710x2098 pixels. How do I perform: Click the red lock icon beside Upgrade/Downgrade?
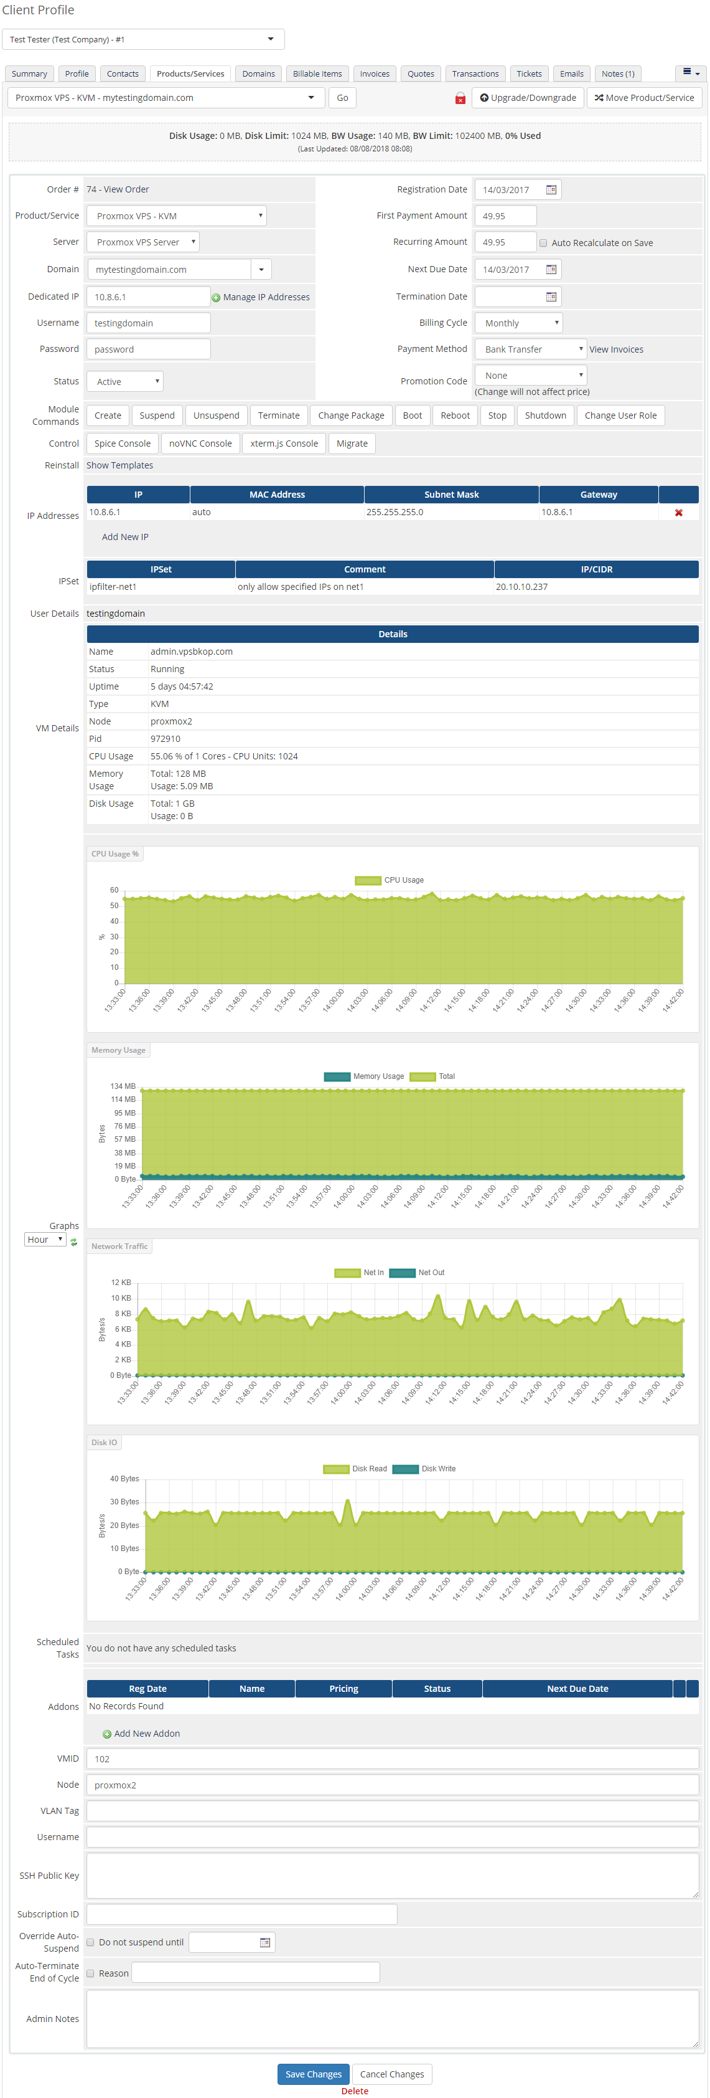(x=460, y=98)
